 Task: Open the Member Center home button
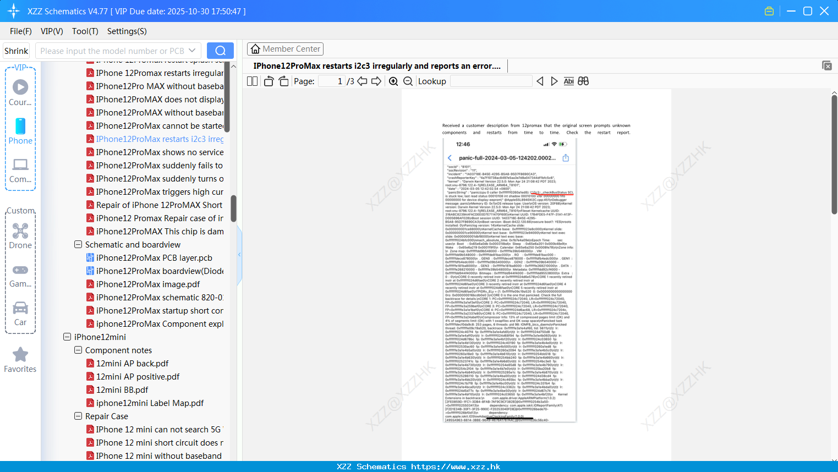click(285, 49)
